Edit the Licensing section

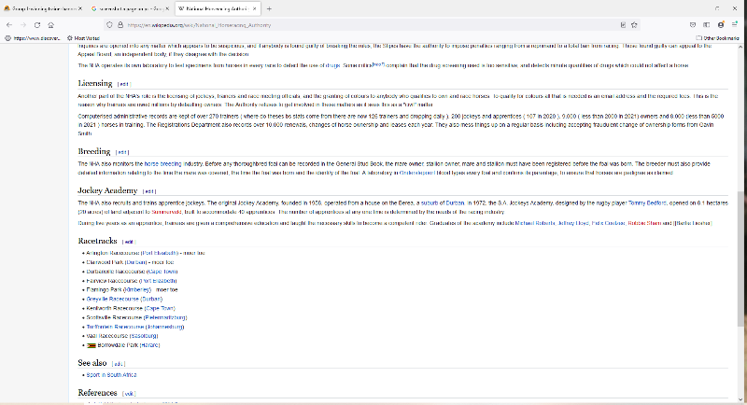pyautogui.click(x=124, y=84)
